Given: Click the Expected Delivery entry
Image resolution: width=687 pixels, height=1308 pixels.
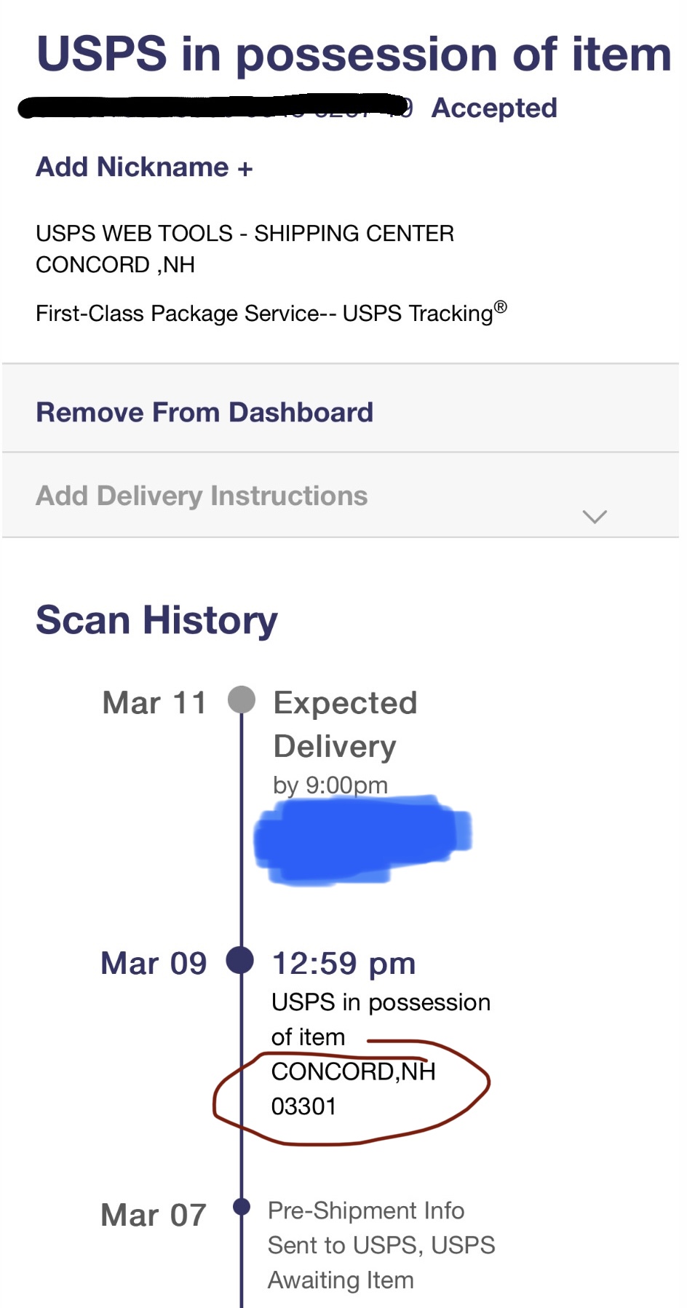Looking at the screenshot, I should 345,724.
